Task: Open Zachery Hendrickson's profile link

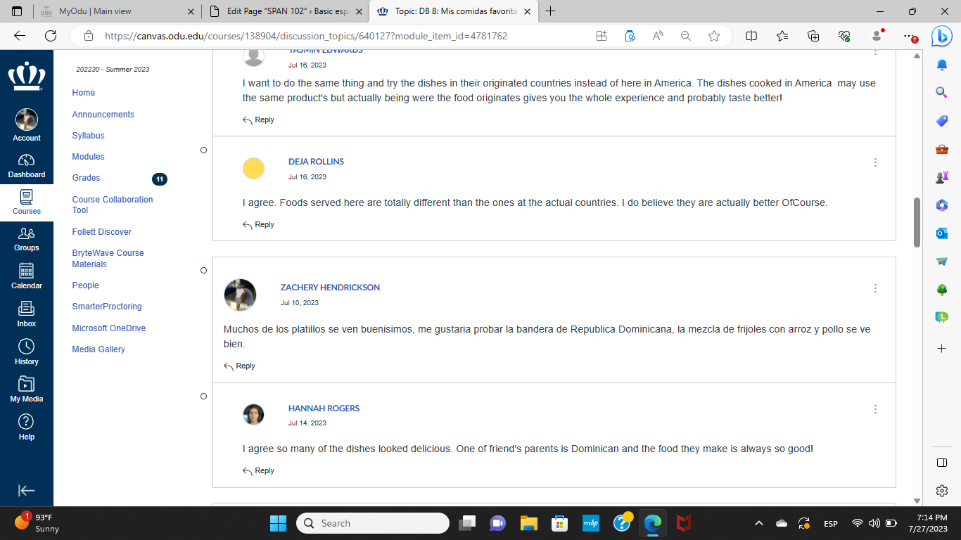Action: tap(330, 288)
